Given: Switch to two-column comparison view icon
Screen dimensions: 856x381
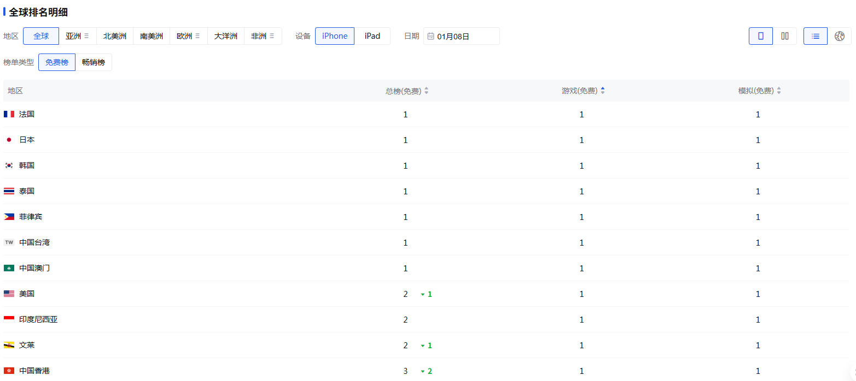Looking at the screenshot, I should pyautogui.click(x=785, y=36).
